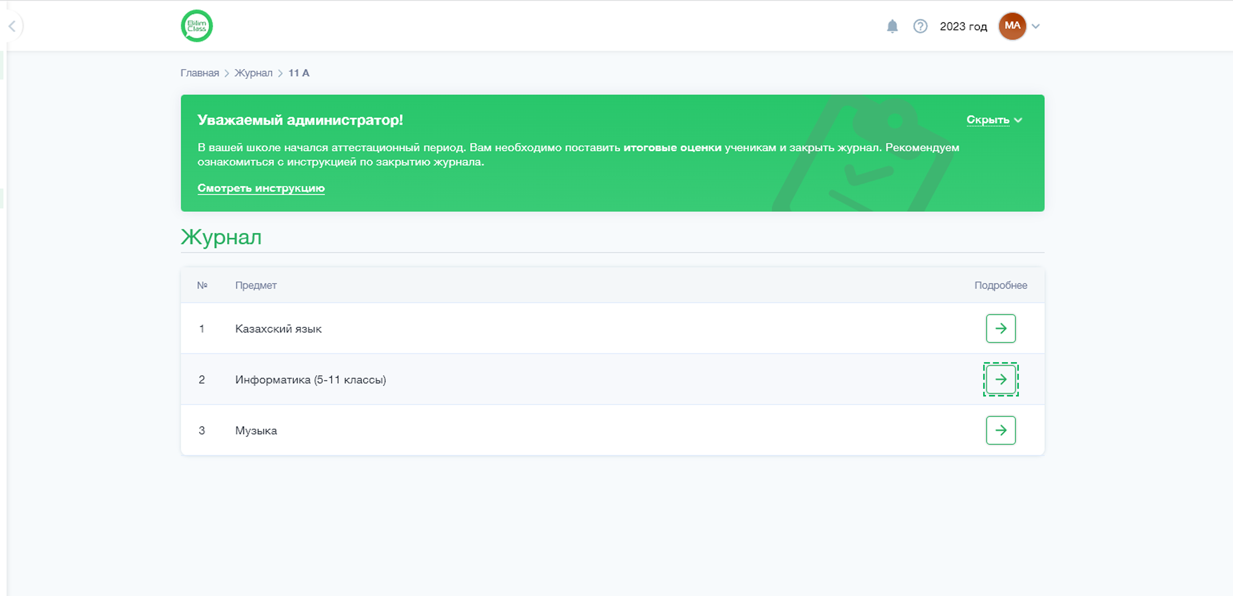The image size is (1233, 596).
Task: Select the 2023 год year selector
Action: click(963, 26)
